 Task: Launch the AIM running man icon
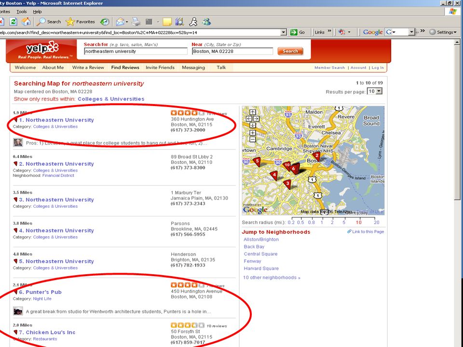tap(193, 22)
